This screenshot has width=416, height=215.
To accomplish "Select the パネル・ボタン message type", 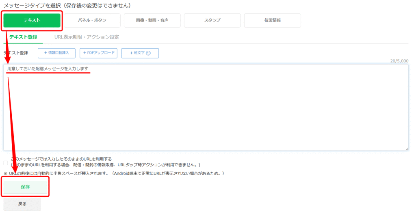I will point(92,20).
